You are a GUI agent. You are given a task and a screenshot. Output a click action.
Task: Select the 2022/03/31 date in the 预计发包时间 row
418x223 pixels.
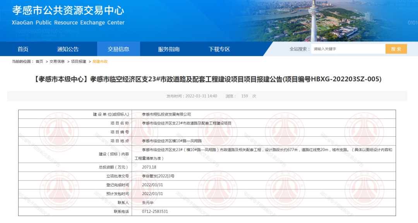point(152,194)
